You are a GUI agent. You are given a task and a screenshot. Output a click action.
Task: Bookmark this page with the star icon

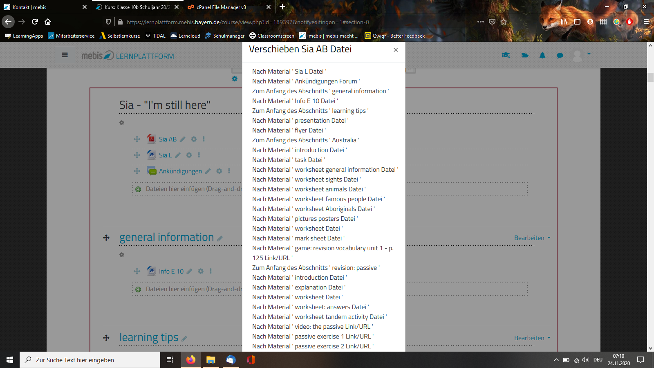coord(504,22)
